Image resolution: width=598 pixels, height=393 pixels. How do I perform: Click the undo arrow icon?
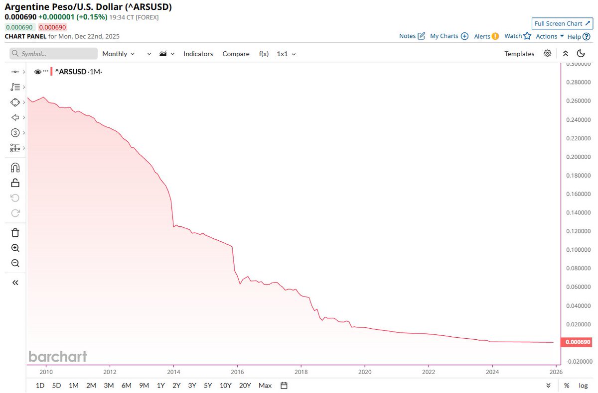15,198
